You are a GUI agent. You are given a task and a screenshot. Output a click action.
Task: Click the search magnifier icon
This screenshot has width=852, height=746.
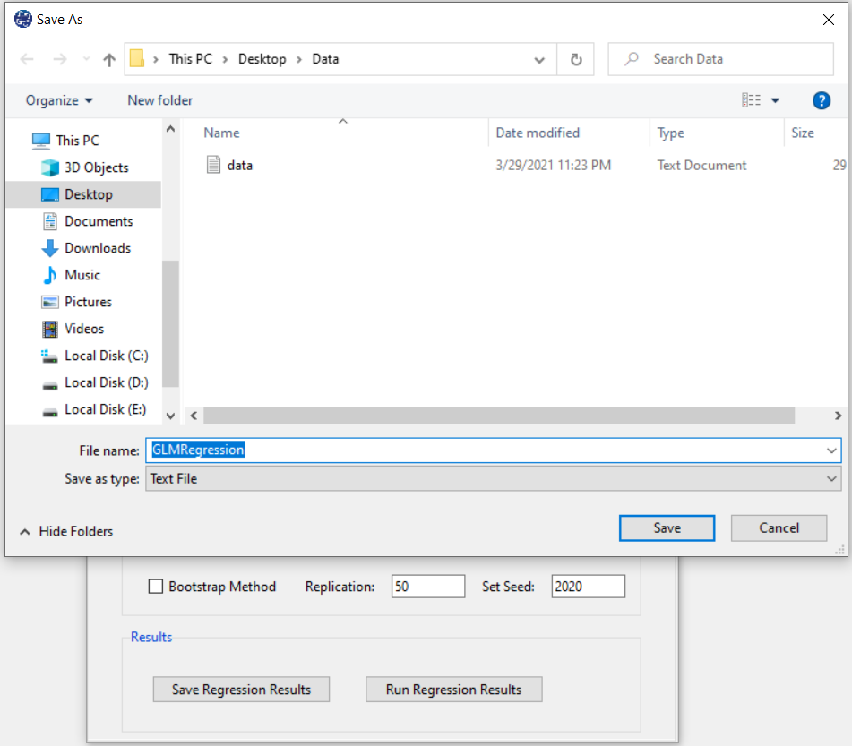click(631, 59)
